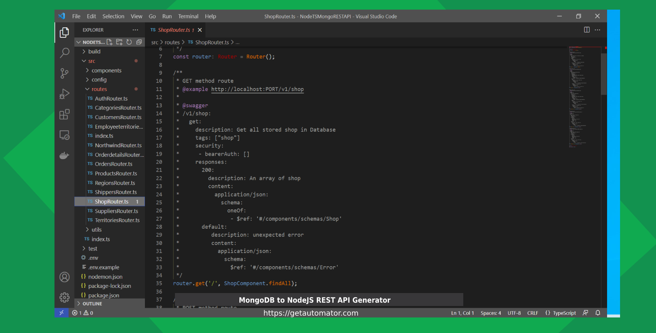The height and width of the screenshot is (333, 656).
Task: Click the VS Code logo icon
Action: (62, 16)
